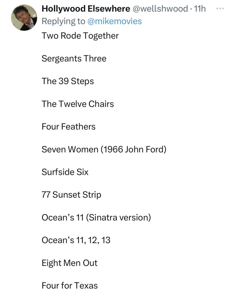Viewport: 236px width, 295px height.
Task: Click the 11h timestamp of the tweet
Action: [x=200, y=9]
